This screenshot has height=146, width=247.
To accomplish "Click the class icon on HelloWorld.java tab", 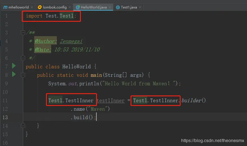I will point(78,7).
